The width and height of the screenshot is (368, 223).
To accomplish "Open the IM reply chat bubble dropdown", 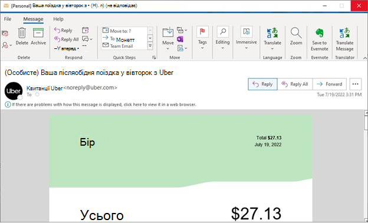I will click(87, 39).
